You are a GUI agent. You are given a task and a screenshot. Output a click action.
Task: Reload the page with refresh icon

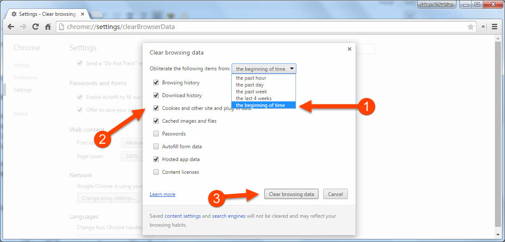[x=35, y=27]
